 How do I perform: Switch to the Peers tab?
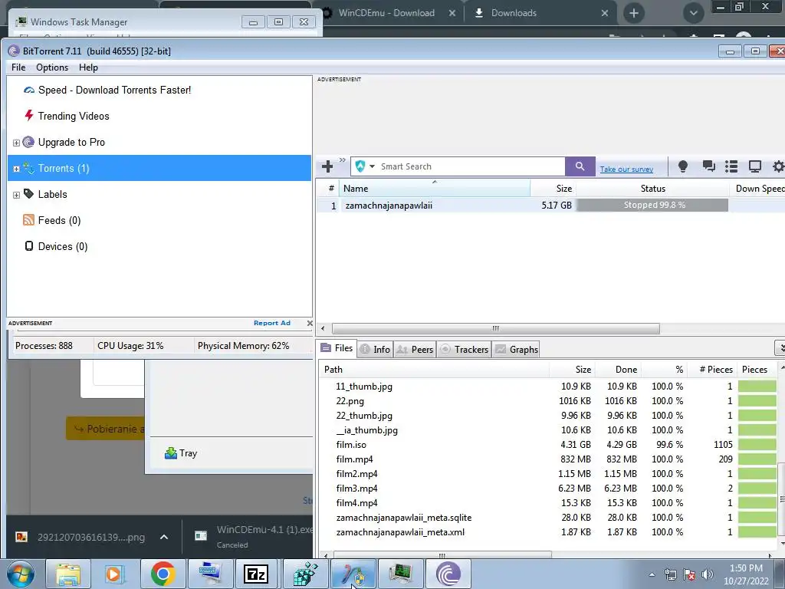click(x=415, y=349)
